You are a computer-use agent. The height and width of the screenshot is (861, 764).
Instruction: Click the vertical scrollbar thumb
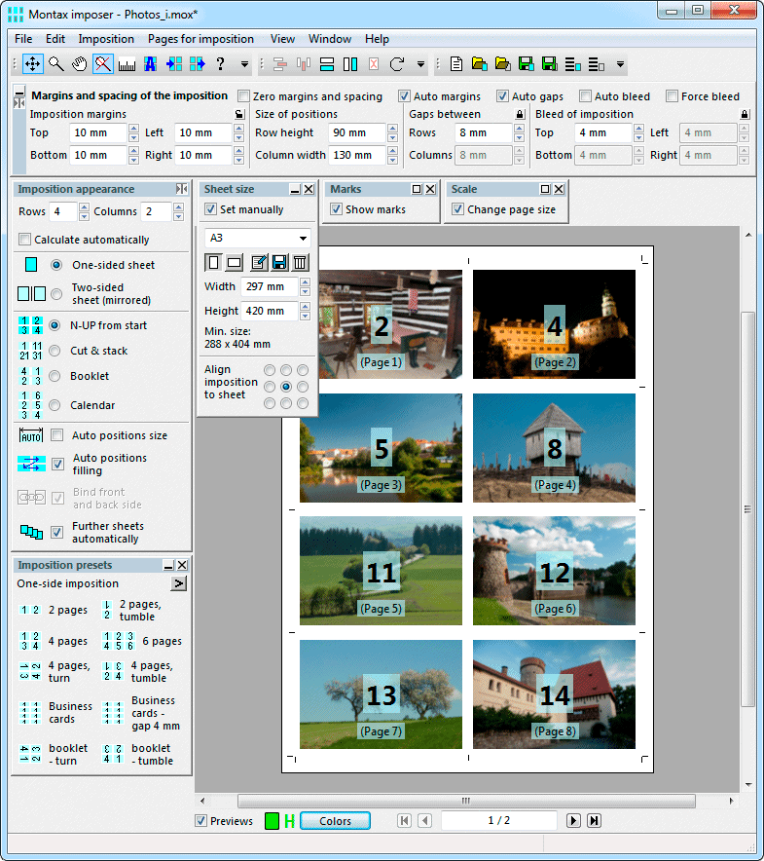pos(747,509)
